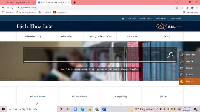The image size is (200, 112).
Task: Open Chrome three-dot menu
Action: pyautogui.click(x=197, y=8)
